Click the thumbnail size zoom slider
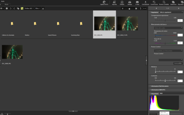 (129, 9)
